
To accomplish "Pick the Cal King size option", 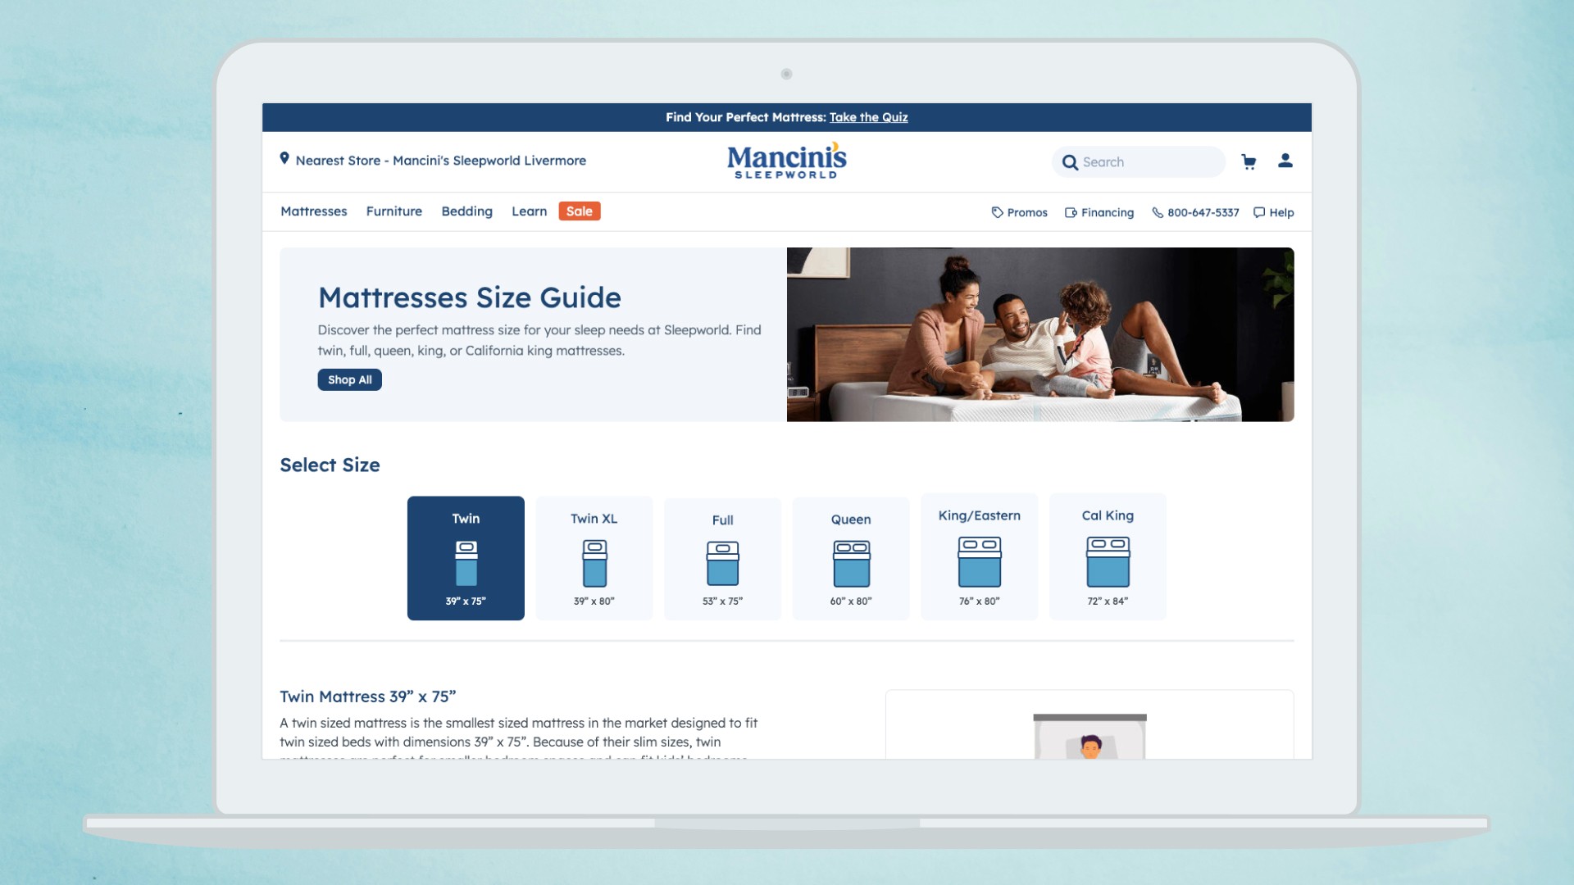I will [x=1108, y=556].
